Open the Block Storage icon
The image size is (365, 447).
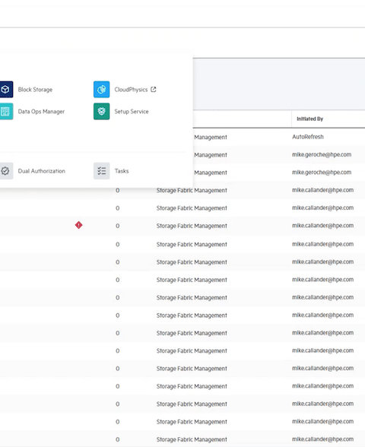pyautogui.click(x=6, y=90)
